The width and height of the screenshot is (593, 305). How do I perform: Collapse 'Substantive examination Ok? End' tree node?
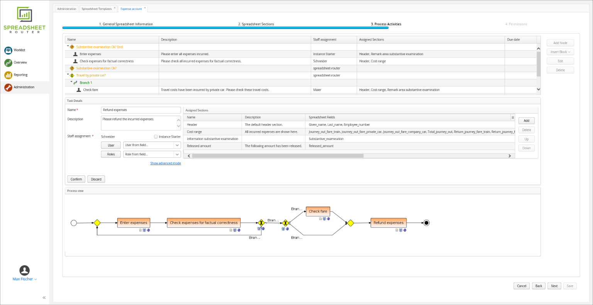68,46
